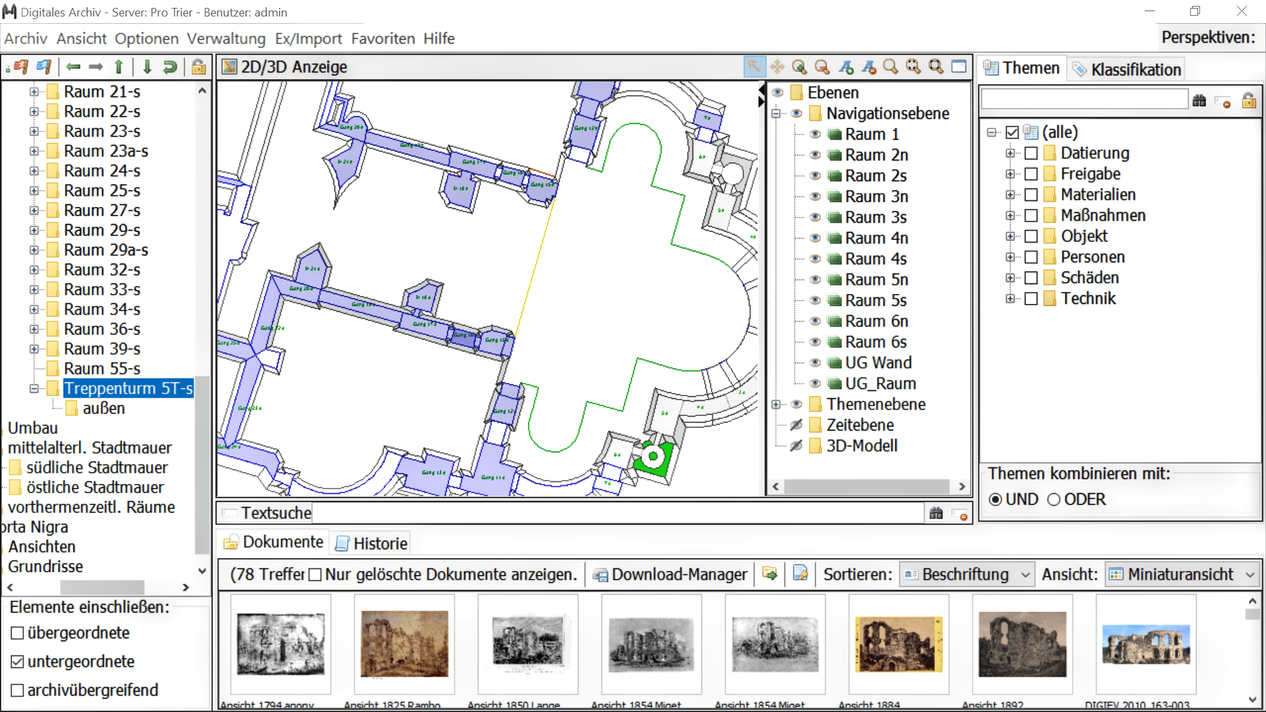This screenshot has height=712, width=1266.
Task: Clear the Themen search filter icon
Action: click(x=1223, y=102)
